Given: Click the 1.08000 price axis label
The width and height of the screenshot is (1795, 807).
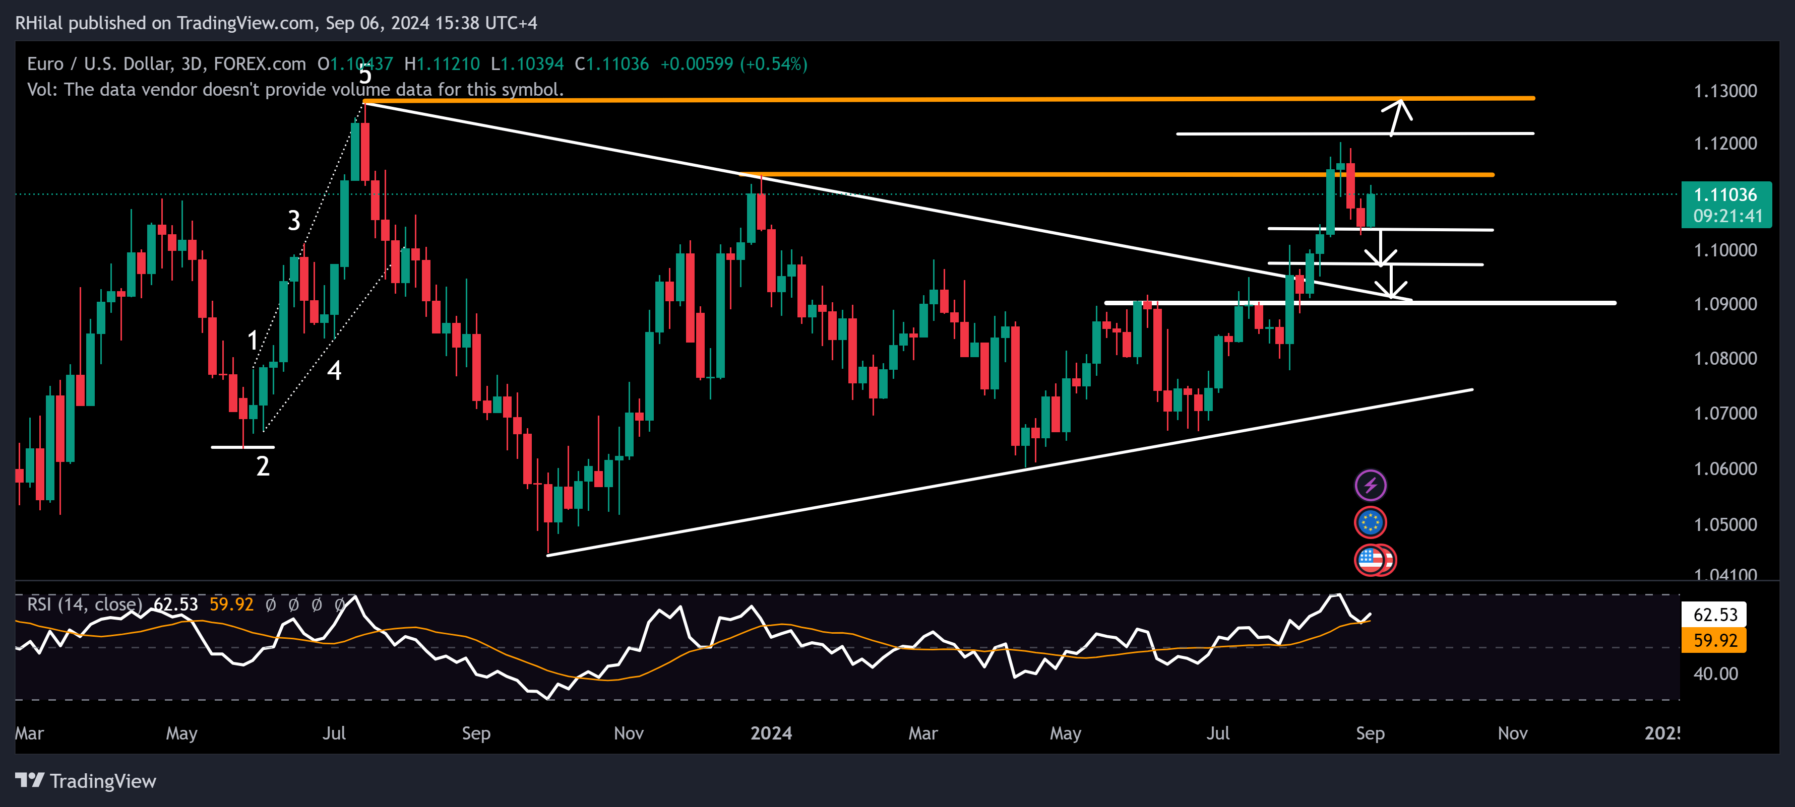Looking at the screenshot, I should (1725, 359).
